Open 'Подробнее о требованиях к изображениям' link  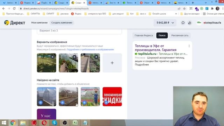tap(90, 50)
